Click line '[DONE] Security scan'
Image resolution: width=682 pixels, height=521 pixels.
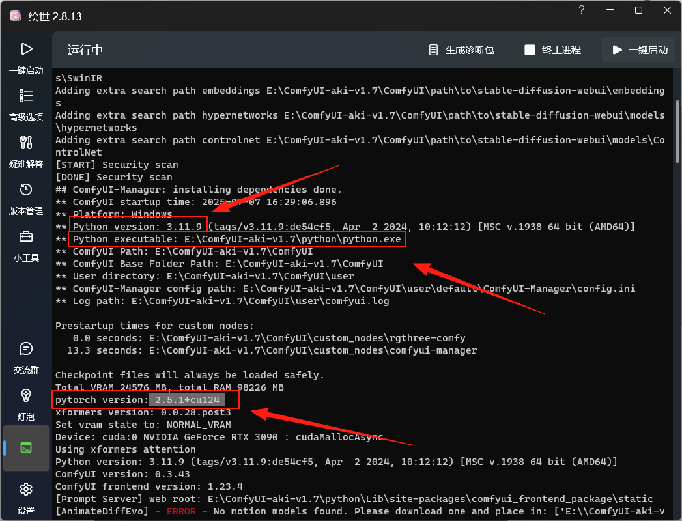113,177
